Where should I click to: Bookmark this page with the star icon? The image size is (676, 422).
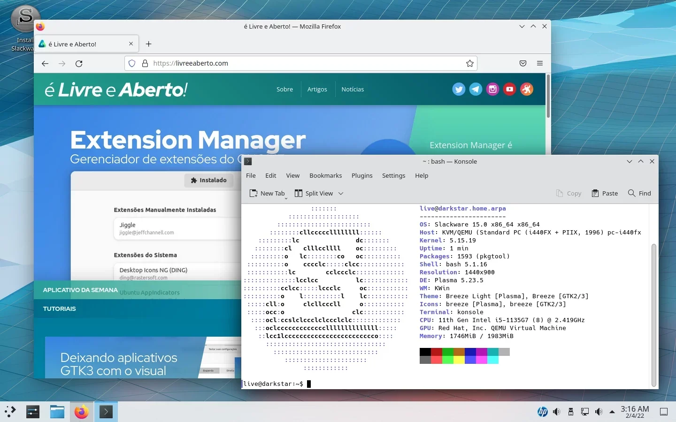click(469, 63)
